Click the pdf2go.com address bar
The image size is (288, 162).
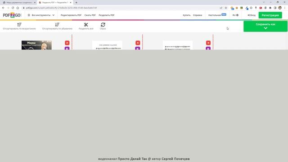(121, 8)
